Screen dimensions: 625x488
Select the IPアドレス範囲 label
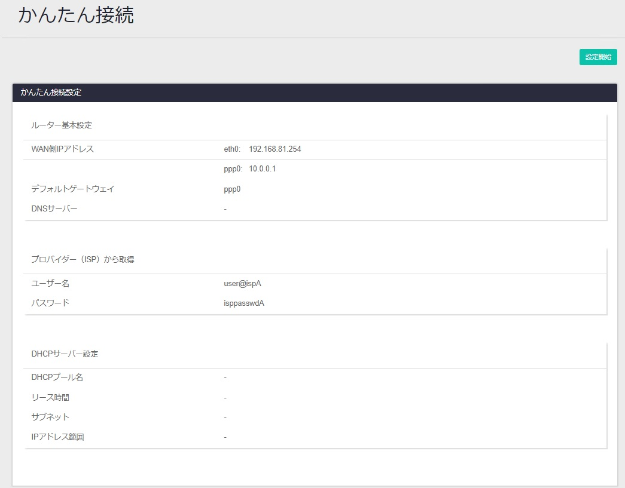[57, 437]
